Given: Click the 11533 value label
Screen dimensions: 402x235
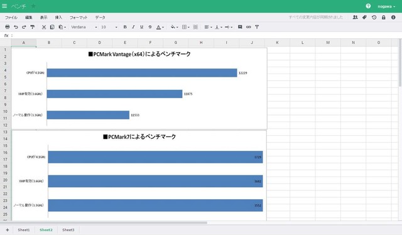Looking at the screenshot, I should pyautogui.click(x=135, y=115).
